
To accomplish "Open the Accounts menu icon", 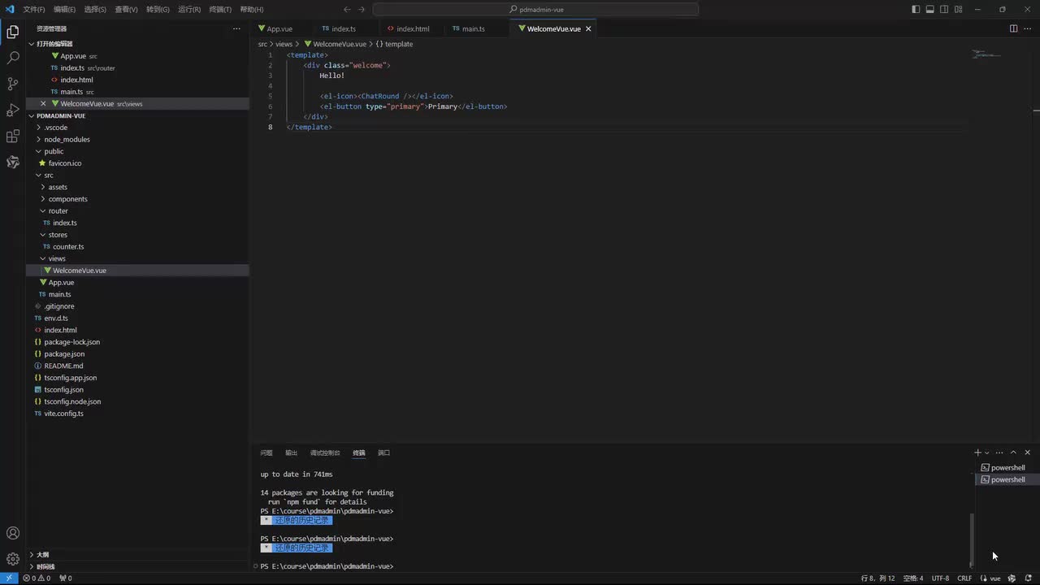I will click(13, 533).
